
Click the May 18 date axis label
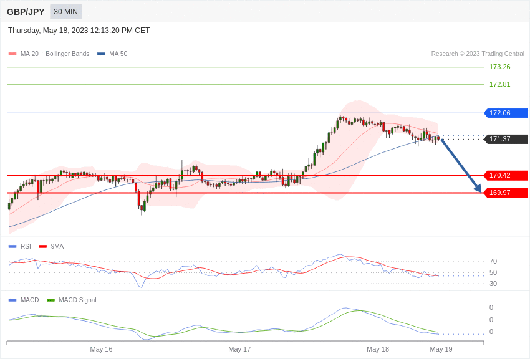[x=378, y=349]
